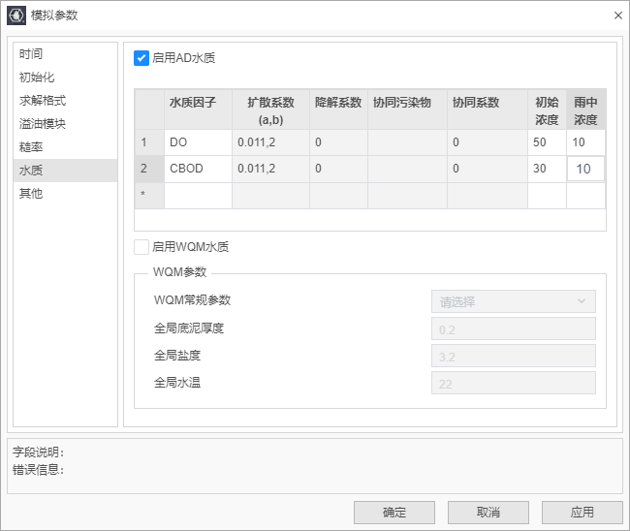Image resolution: width=630 pixels, height=531 pixels.
Task: Enable the 启用WQM水质 checkbox
Action: pos(142,247)
